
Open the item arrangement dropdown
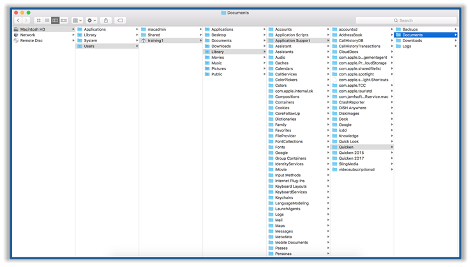pos(77,20)
